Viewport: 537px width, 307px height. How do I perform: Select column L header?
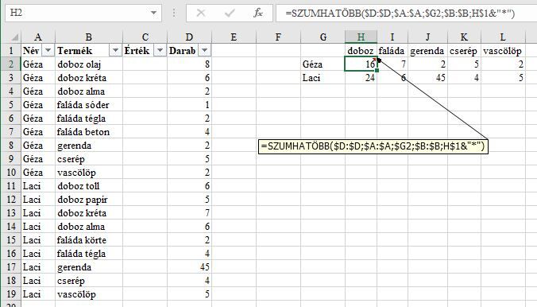503,37
